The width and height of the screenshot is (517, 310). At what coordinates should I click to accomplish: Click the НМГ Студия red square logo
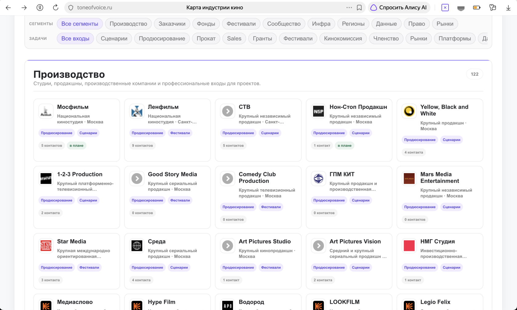coord(409,246)
